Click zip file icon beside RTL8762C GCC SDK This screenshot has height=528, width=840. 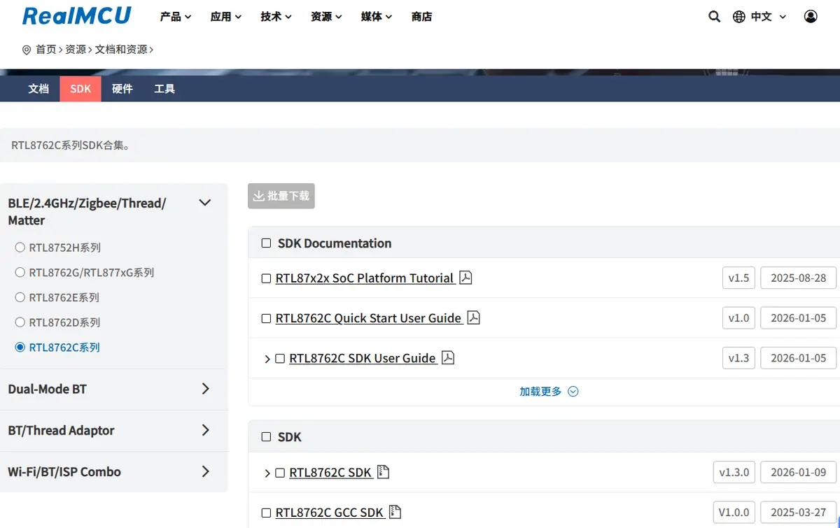point(395,512)
